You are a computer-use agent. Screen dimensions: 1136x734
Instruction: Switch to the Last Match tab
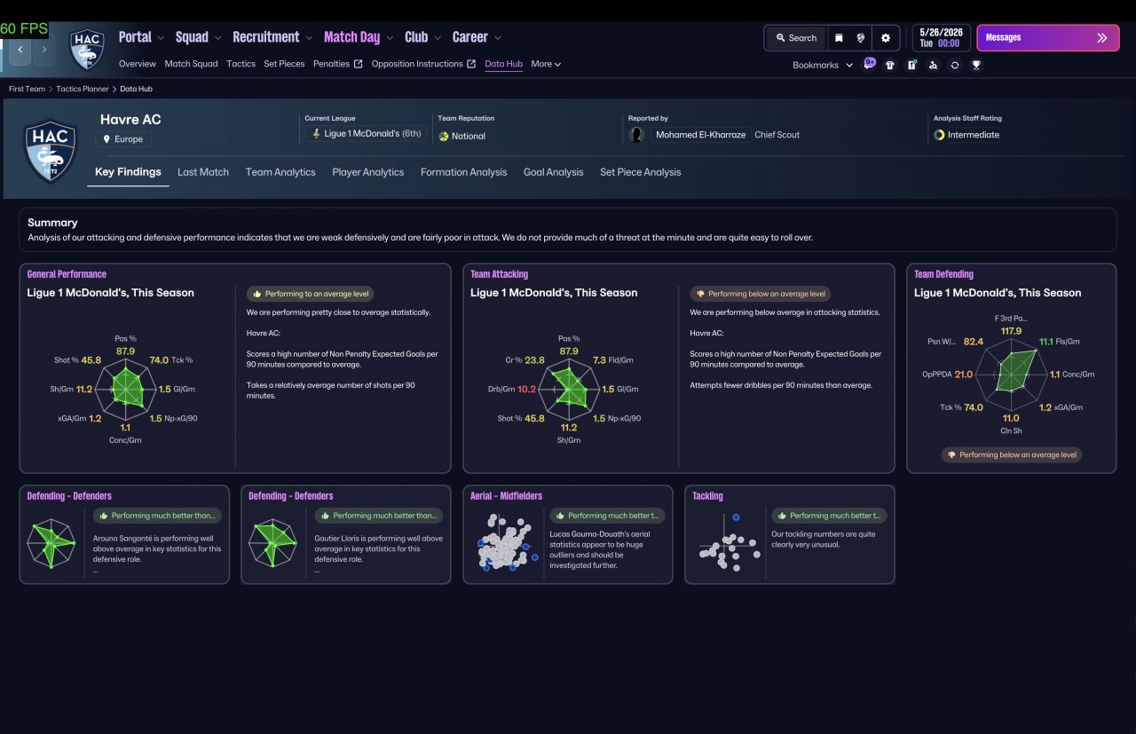(203, 172)
